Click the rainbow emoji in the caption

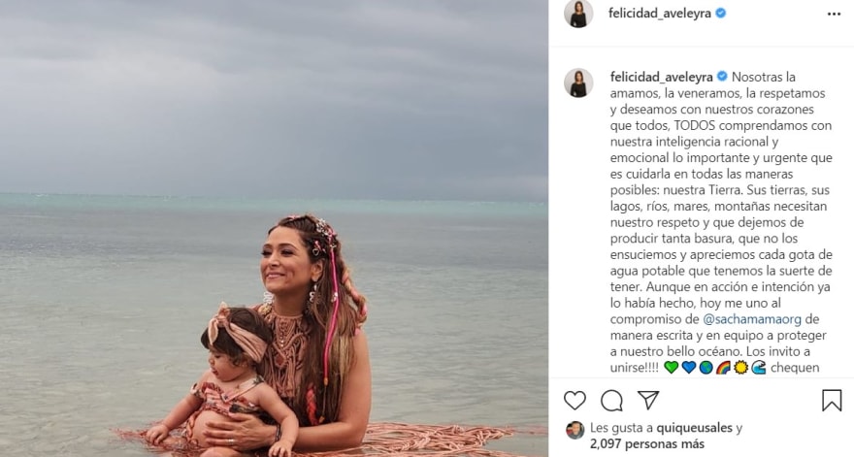click(723, 368)
